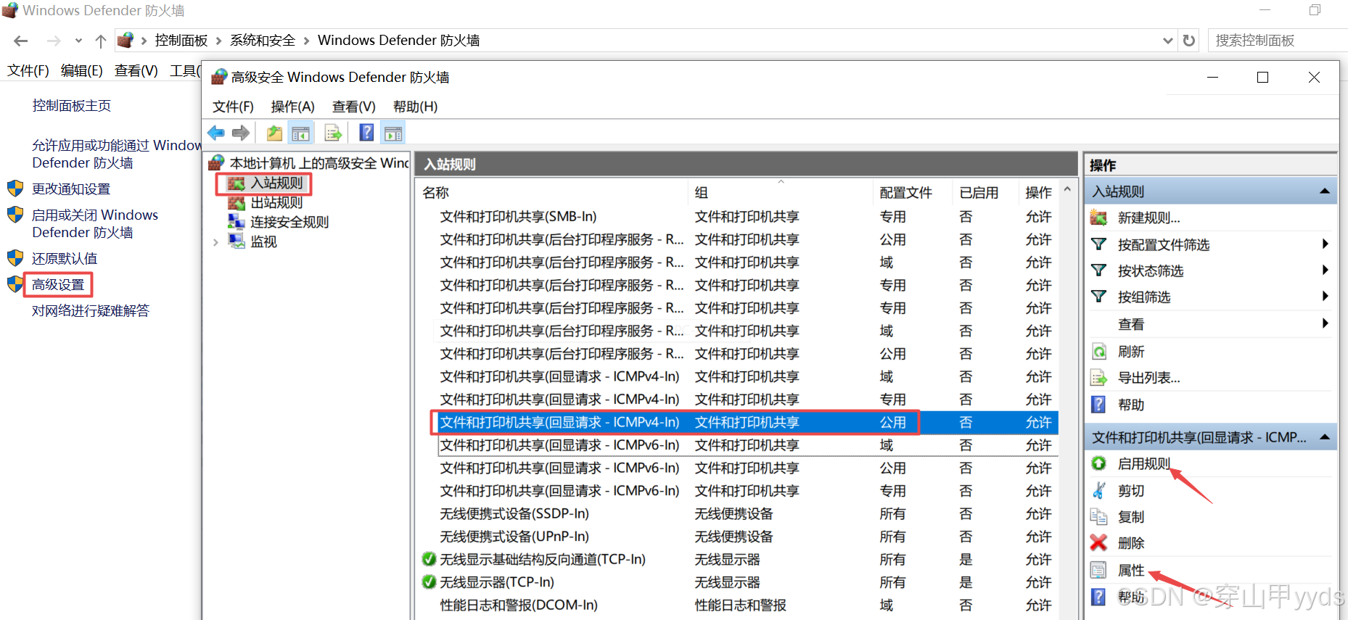The image size is (1348, 620).
Task: Sort rules by the 组 column header
Action: 701,192
